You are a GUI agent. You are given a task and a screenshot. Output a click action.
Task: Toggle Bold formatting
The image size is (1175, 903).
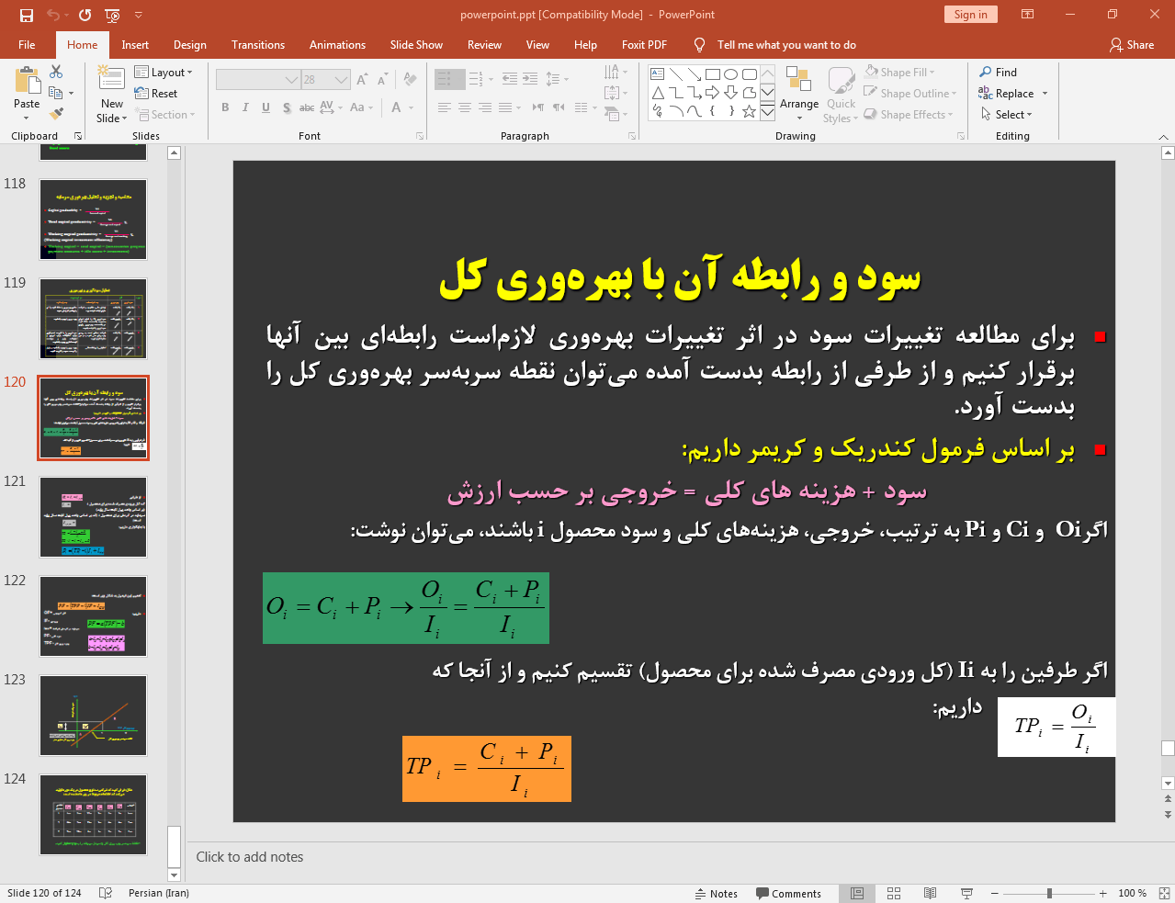click(x=225, y=107)
